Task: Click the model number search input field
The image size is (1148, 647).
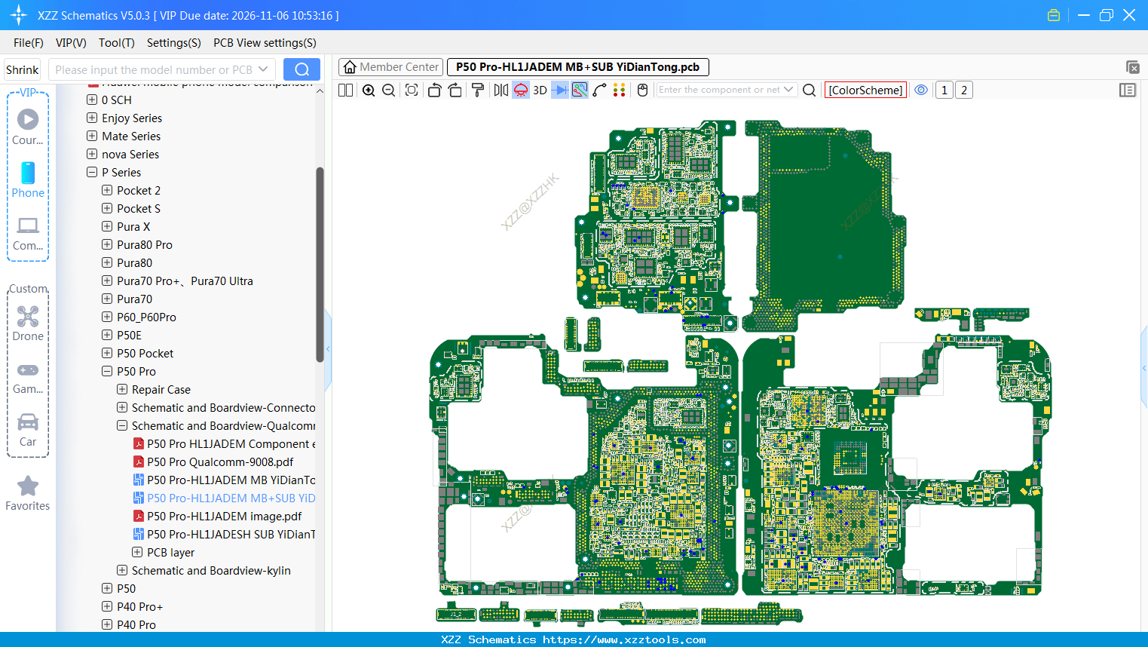Action: point(155,70)
